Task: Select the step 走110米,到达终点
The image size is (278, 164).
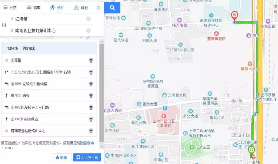Action: [x=49, y=119]
